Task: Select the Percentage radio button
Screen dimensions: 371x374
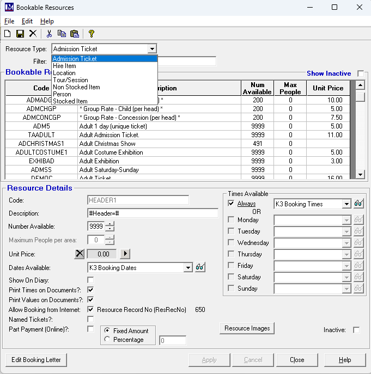Action: pyautogui.click(x=107, y=339)
